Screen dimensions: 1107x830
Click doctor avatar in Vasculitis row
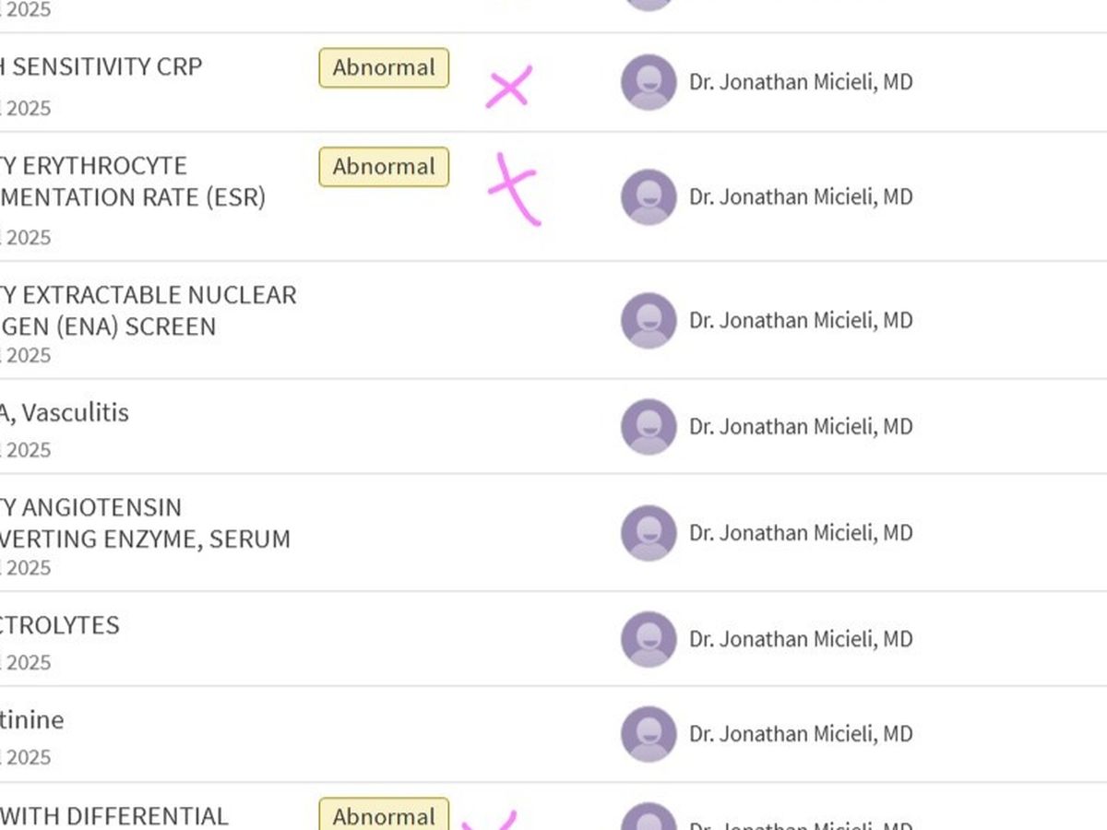pyautogui.click(x=649, y=426)
